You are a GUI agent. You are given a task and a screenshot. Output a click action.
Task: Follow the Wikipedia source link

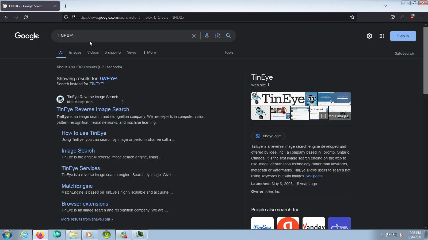tap(314, 176)
